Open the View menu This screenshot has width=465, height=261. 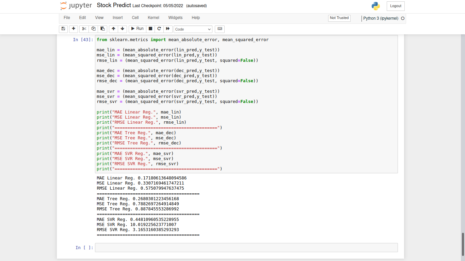pyautogui.click(x=99, y=18)
